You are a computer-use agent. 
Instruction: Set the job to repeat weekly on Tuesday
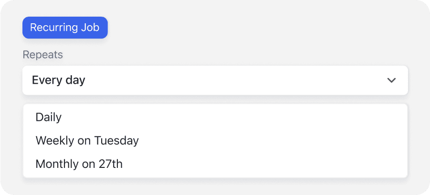click(x=87, y=141)
